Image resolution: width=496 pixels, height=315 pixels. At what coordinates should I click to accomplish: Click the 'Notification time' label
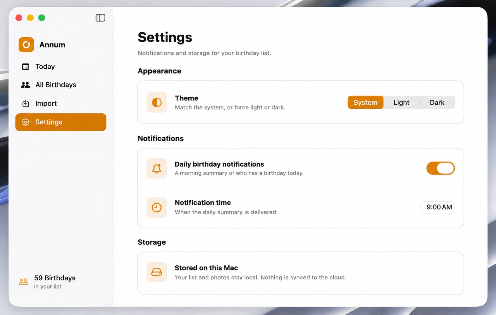point(203,203)
